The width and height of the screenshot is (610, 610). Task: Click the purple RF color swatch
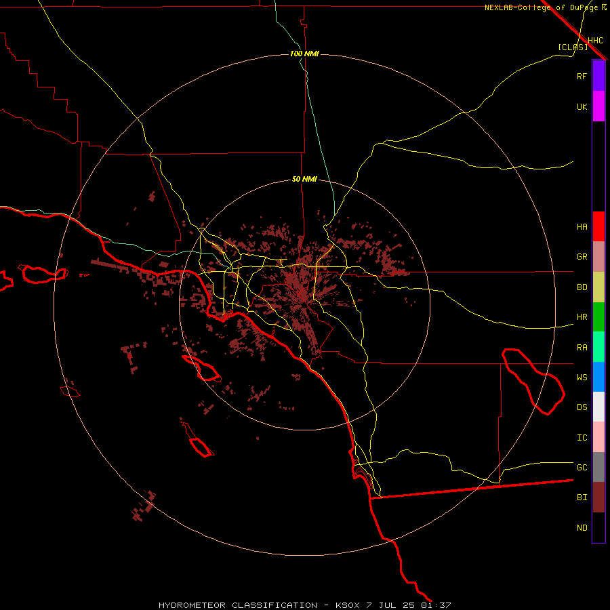(x=598, y=76)
